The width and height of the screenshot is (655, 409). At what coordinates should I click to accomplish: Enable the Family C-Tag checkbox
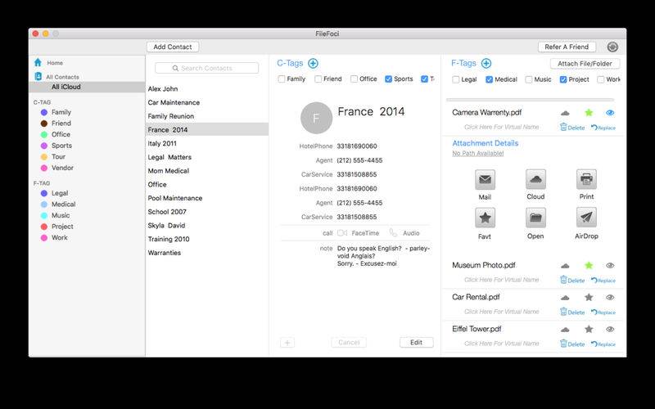282,79
